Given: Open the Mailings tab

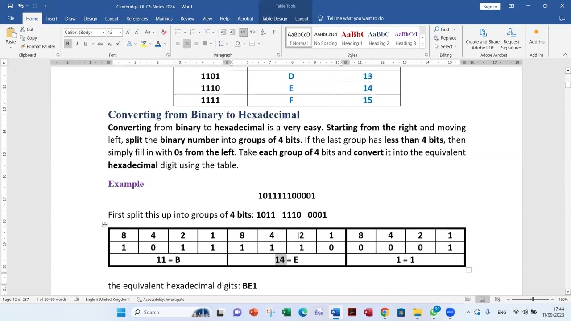Looking at the screenshot, I should 164,18.
